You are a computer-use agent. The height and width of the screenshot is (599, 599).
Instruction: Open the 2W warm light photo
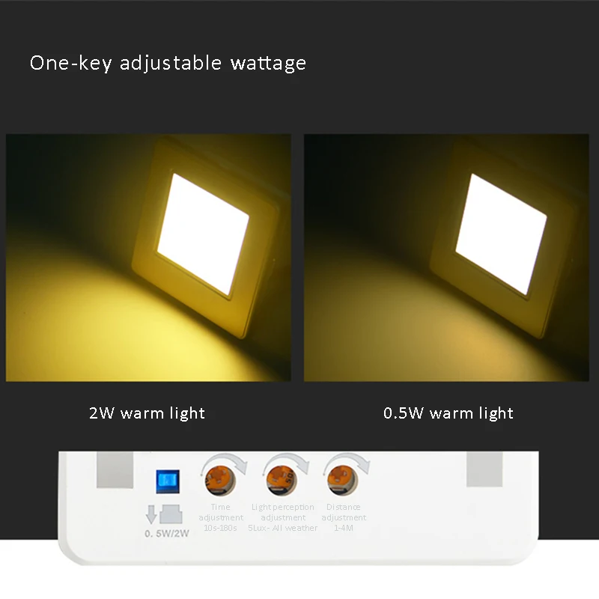(148, 258)
